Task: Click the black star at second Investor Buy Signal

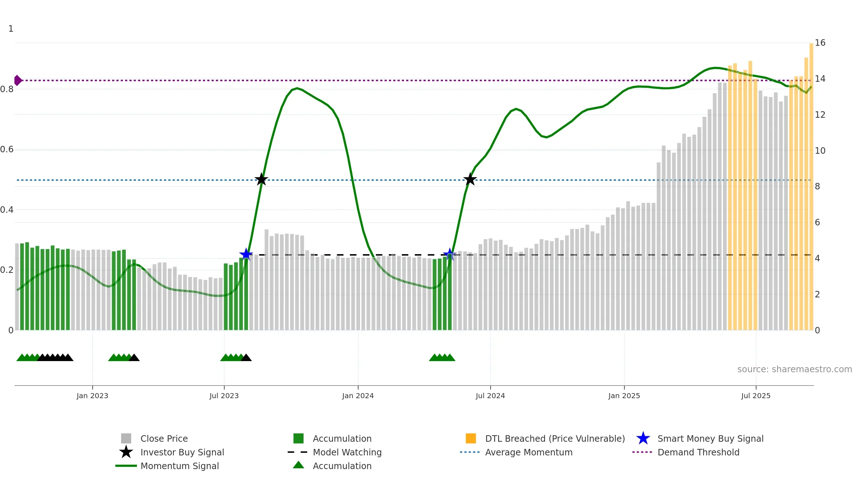Action: pyautogui.click(x=470, y=179)
